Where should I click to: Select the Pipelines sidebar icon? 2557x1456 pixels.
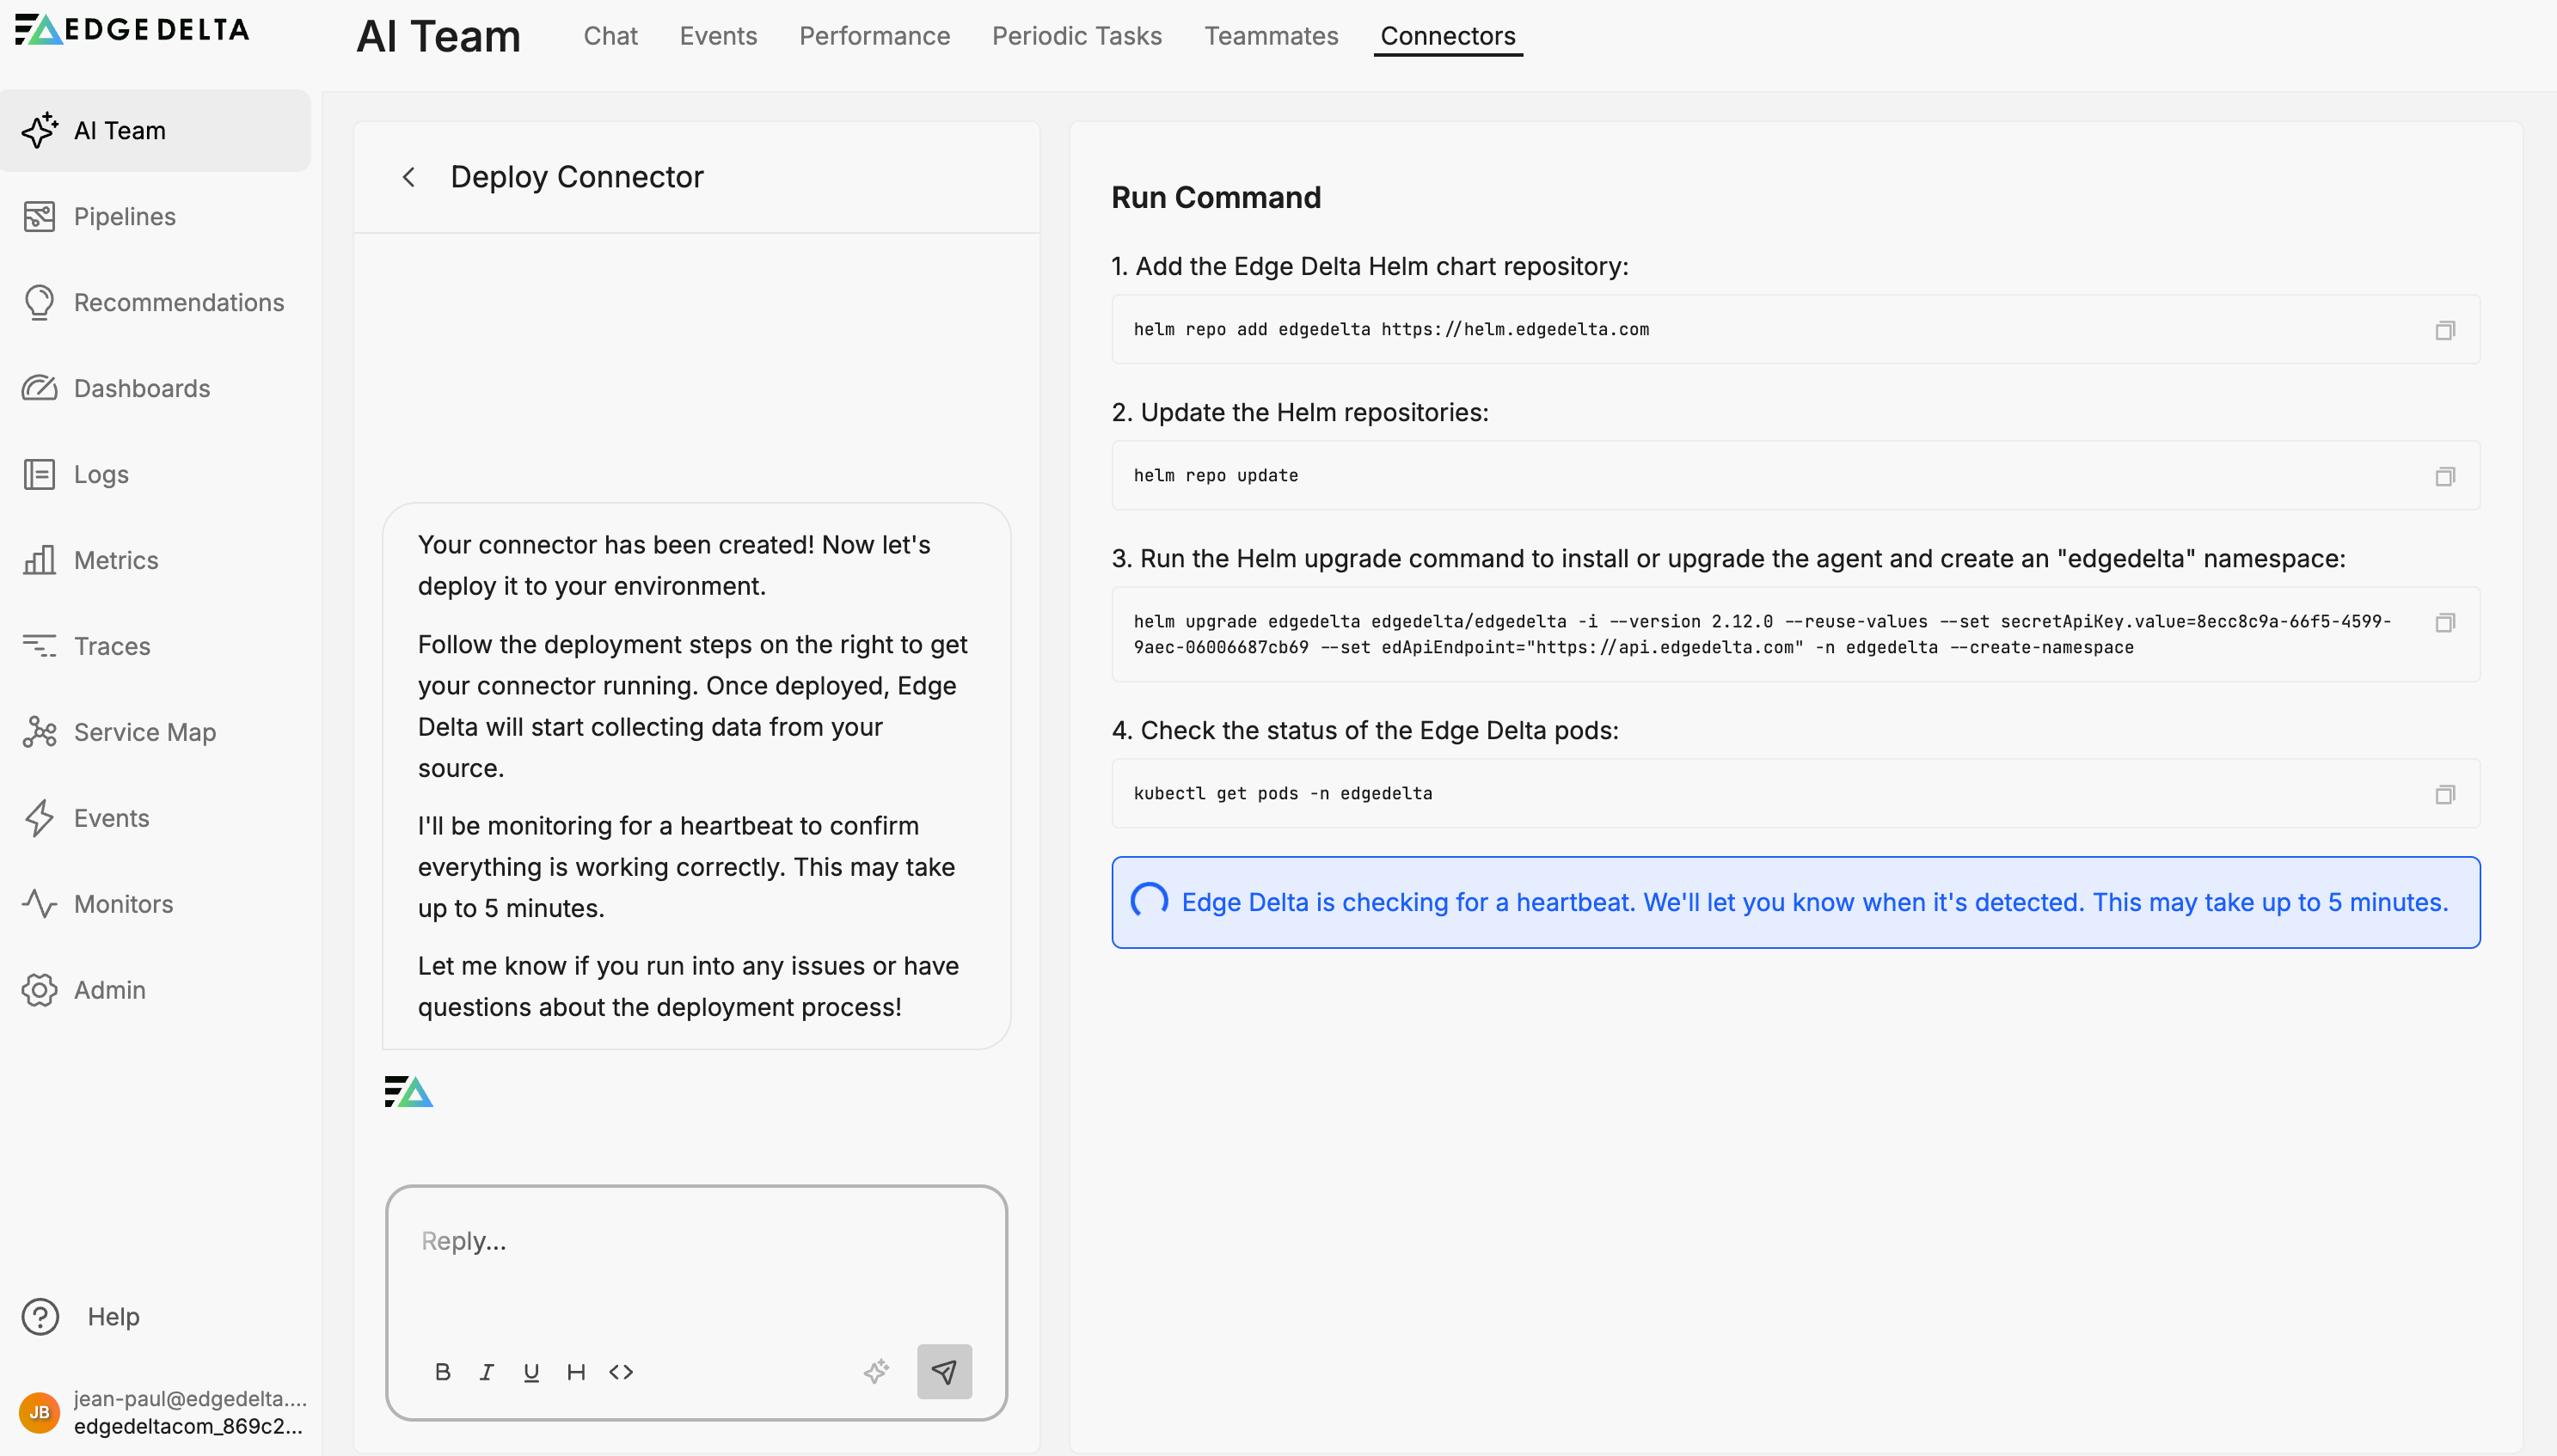[40, 216]
